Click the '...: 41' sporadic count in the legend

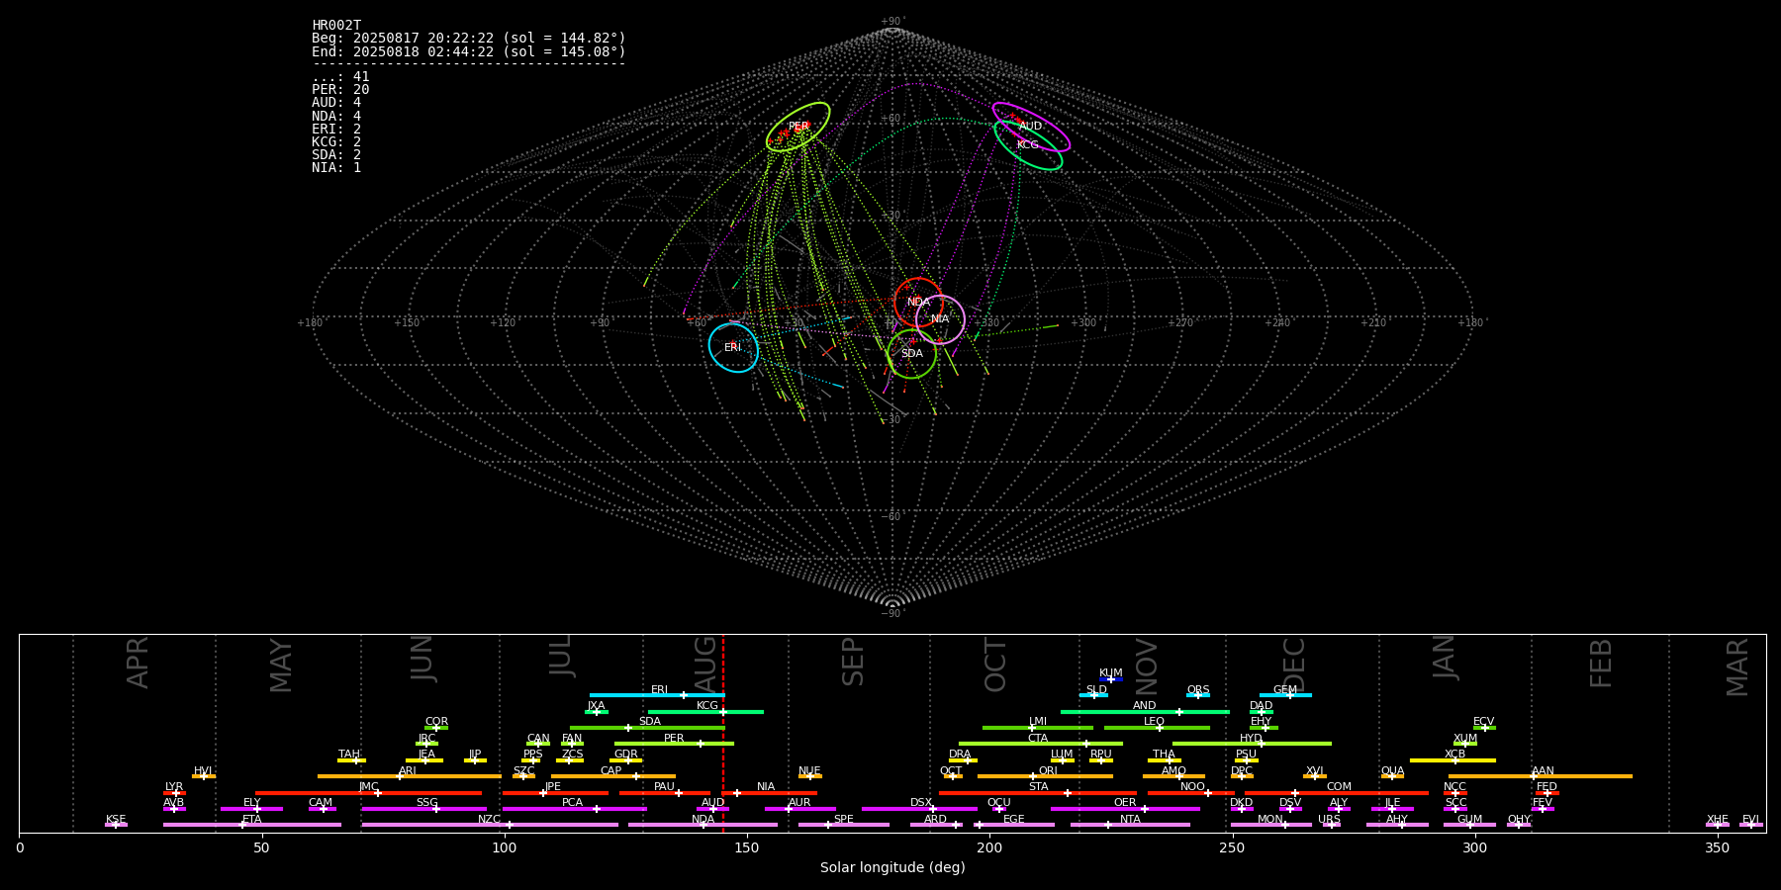coord(340,77)
